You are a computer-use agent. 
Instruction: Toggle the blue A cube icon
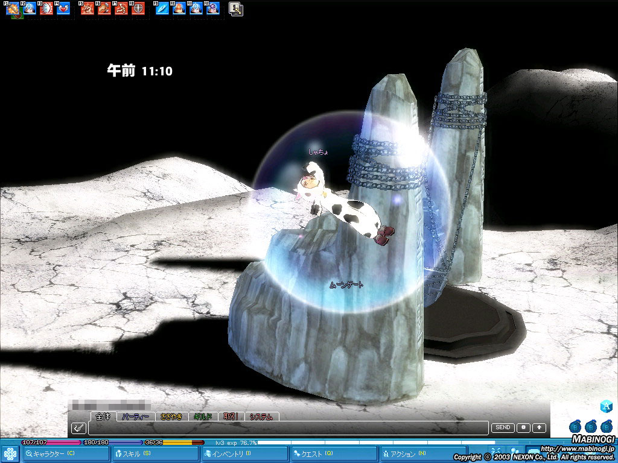click(607, 407)
